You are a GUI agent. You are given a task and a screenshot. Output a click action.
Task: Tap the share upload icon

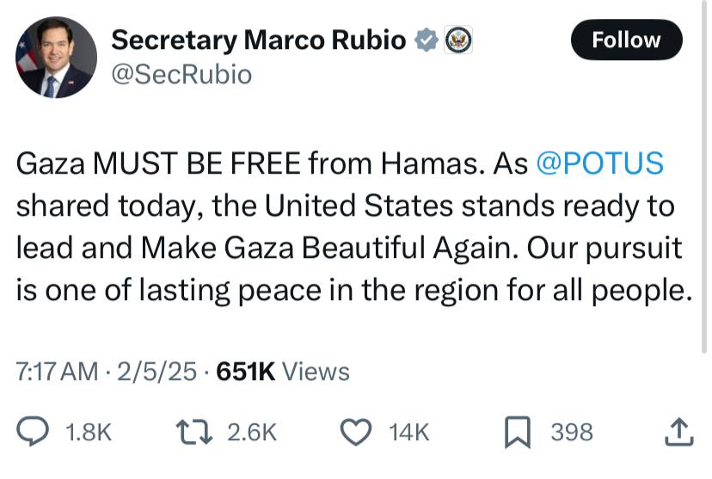[x=678, y=431]
